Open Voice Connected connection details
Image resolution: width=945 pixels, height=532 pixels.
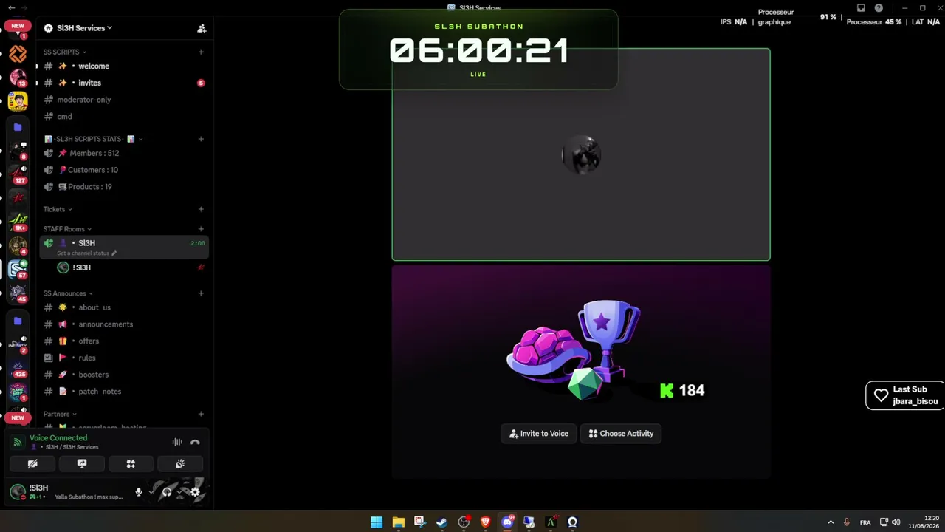pyautogui.click(x=58, y=438)
